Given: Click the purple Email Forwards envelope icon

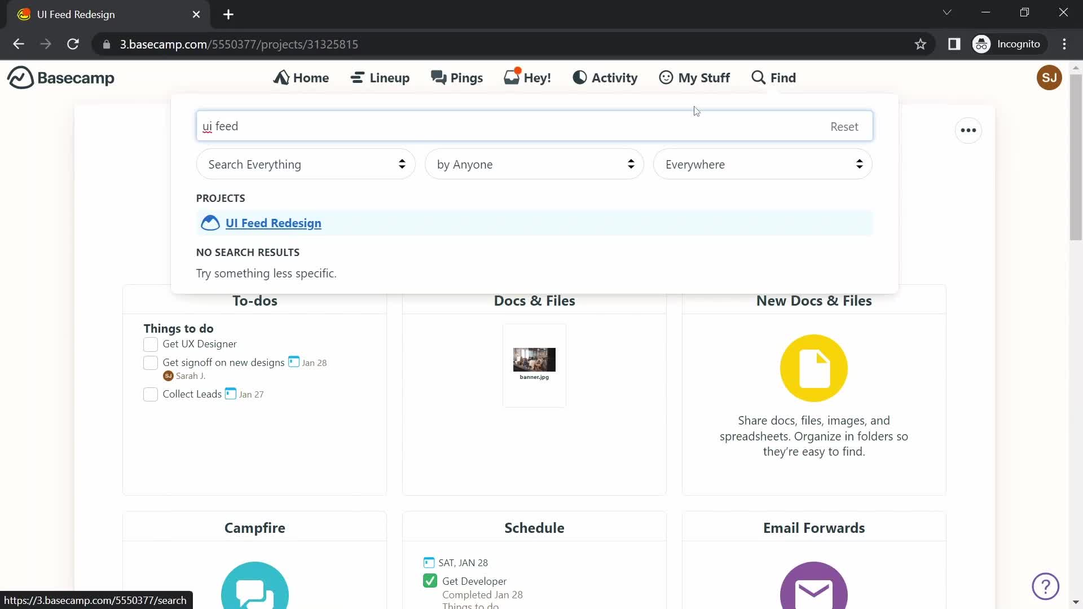Looking at the screenshot, I should [x=814, y=585].
